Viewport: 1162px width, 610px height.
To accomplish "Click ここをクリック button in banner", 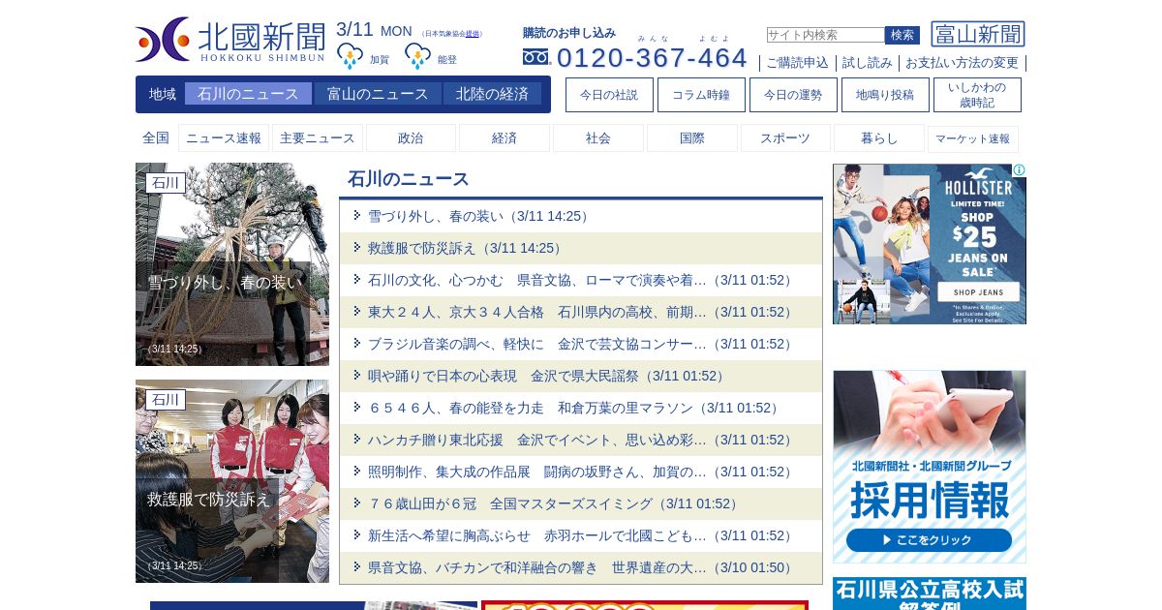I will tap(929, 540).
